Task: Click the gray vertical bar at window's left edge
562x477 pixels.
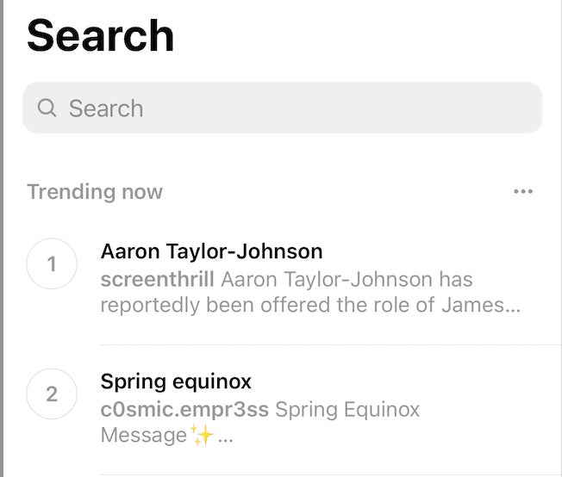Action: pyautogui.click(x=3, y=238)
